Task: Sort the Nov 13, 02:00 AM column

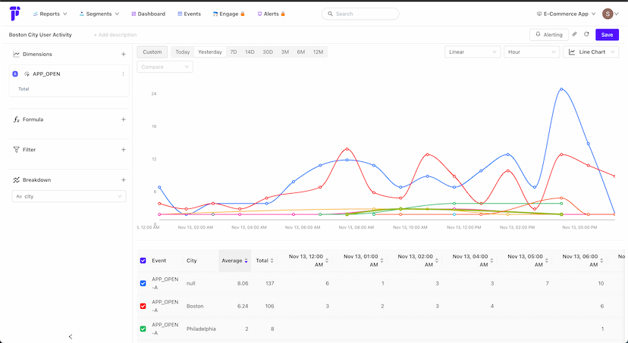Action: coord(437,260)
